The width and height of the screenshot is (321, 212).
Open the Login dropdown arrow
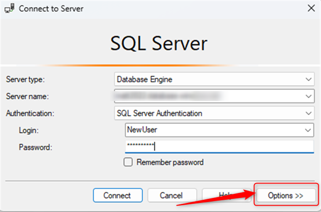pyautogui.click(x=308, y=130)
